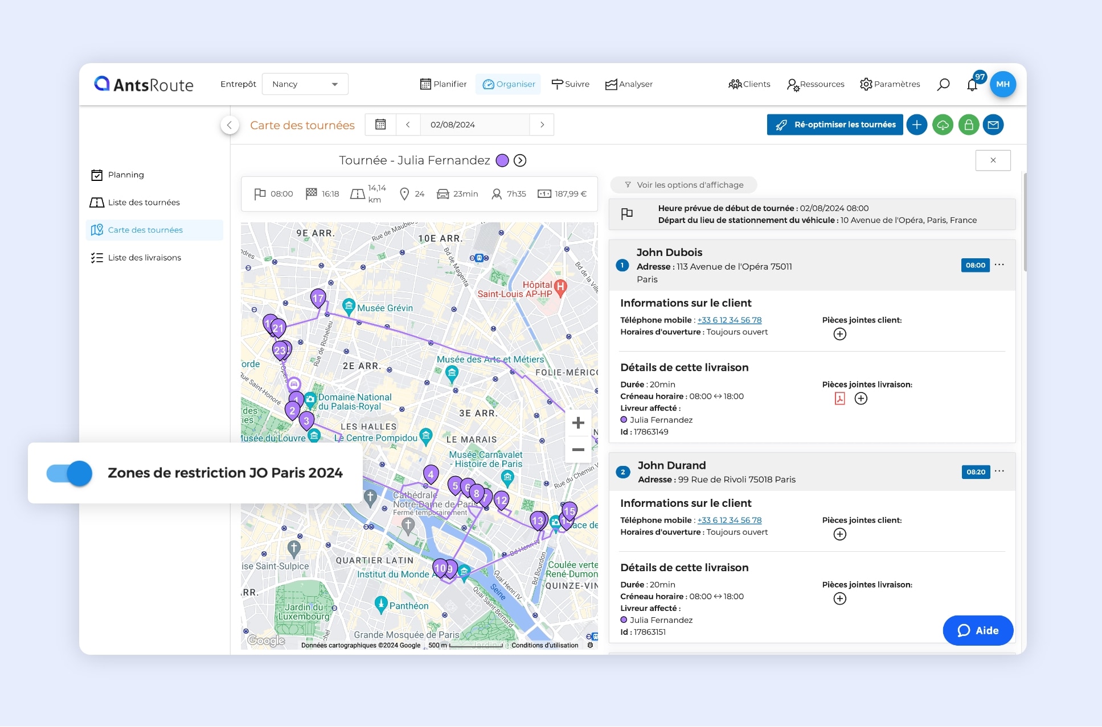Open the Entrepôt Nancy dropdown
The height and width of the screenshot is (727, 1102).
pos(305,84)
